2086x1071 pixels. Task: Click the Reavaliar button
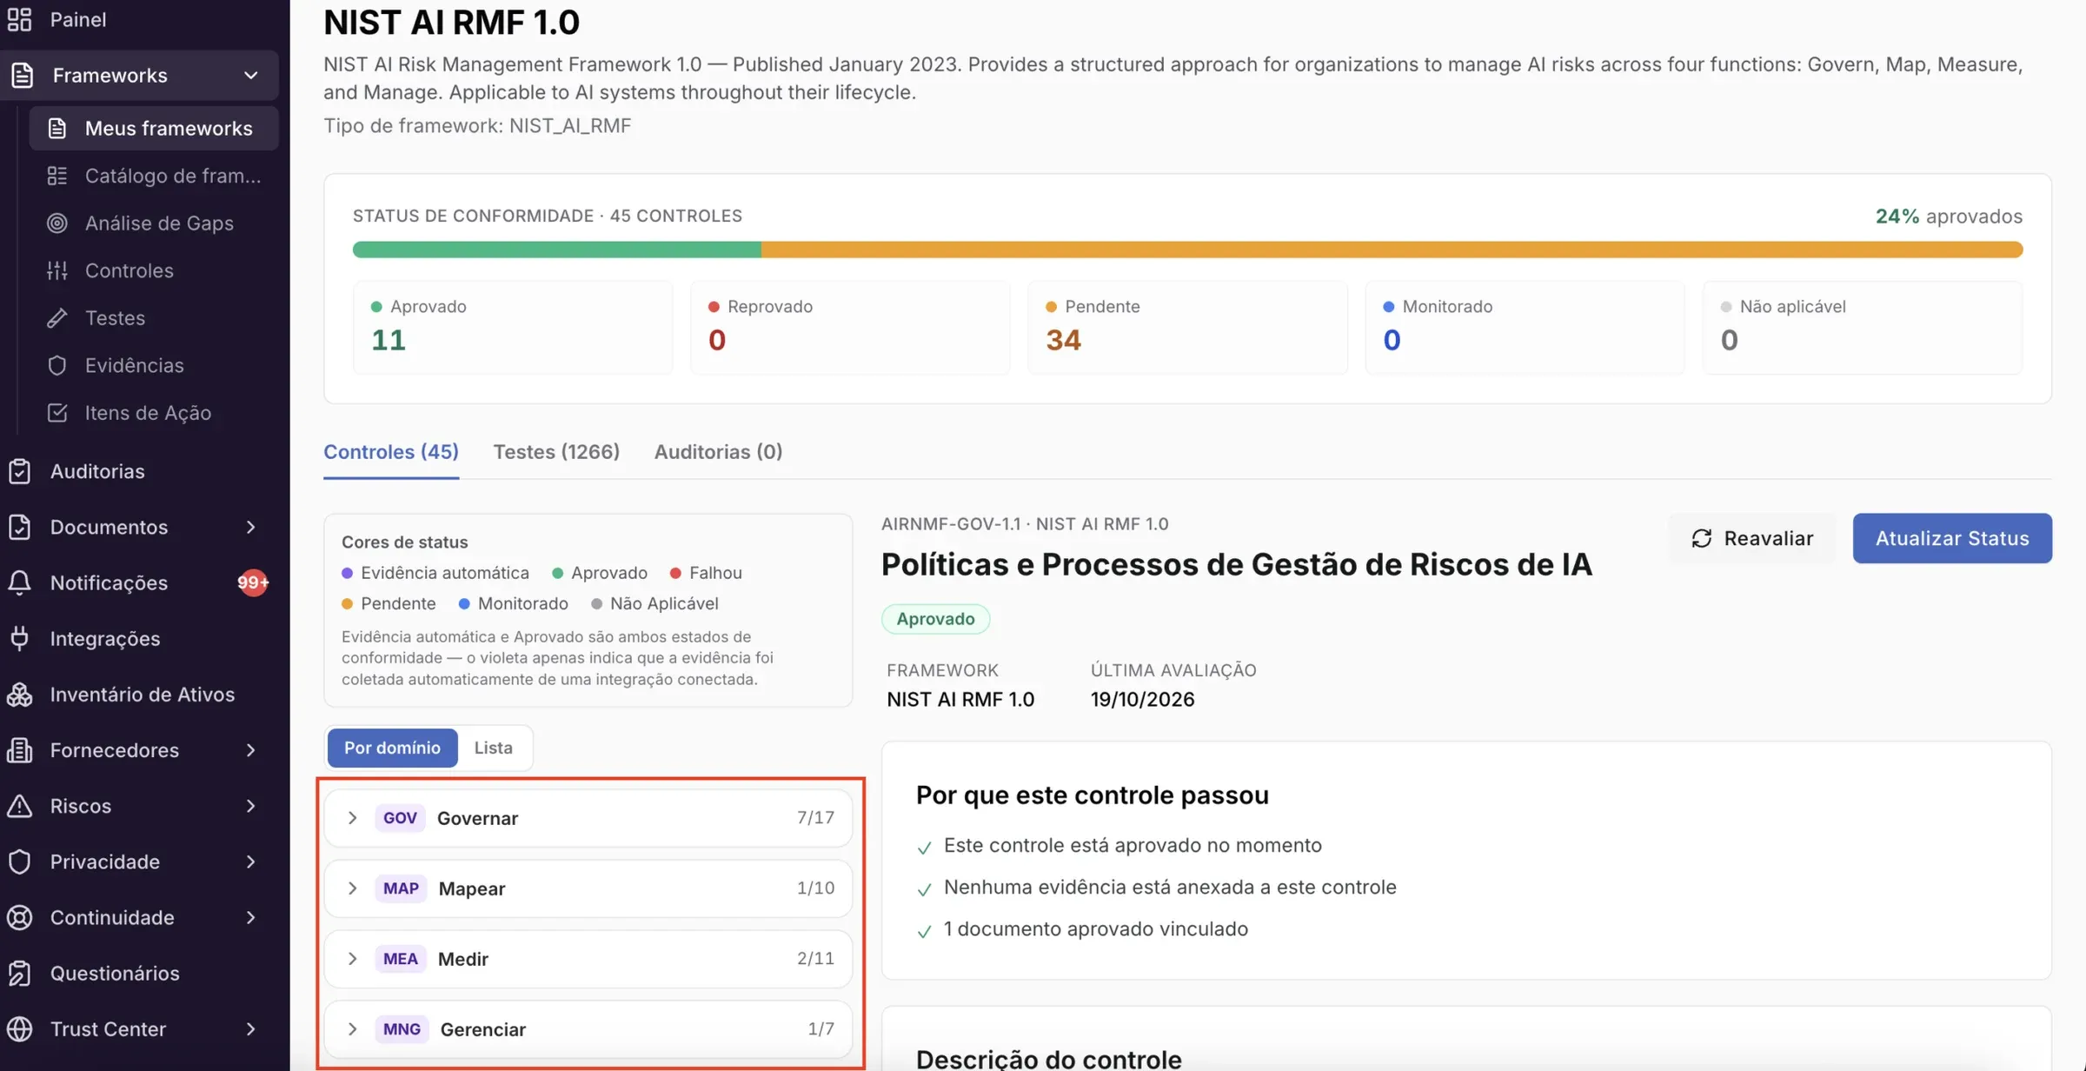(x=1752, y=538)
